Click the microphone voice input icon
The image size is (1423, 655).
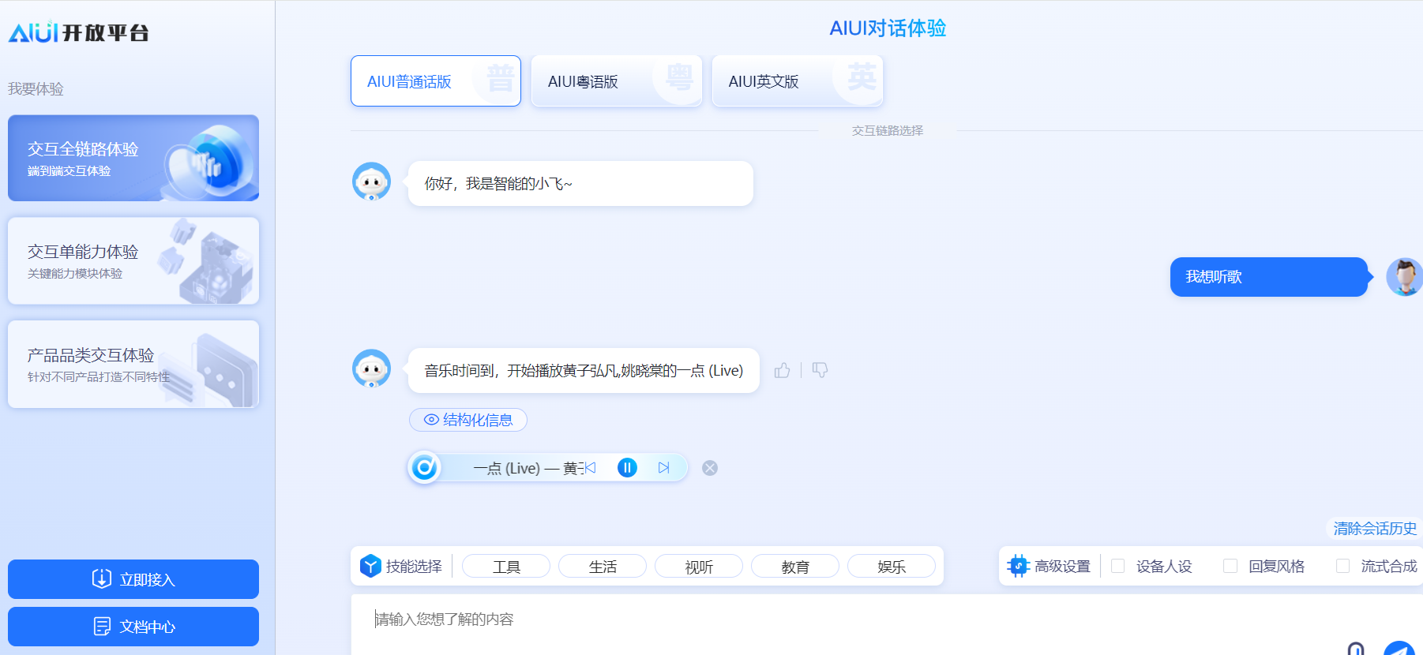pos(1355,649)
